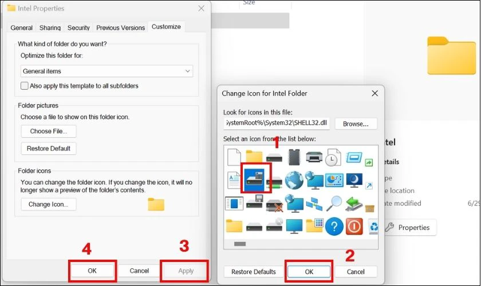Select the text document icon with letter A
481x286 pixels.
pyautogui.click(x=234, y=180)
